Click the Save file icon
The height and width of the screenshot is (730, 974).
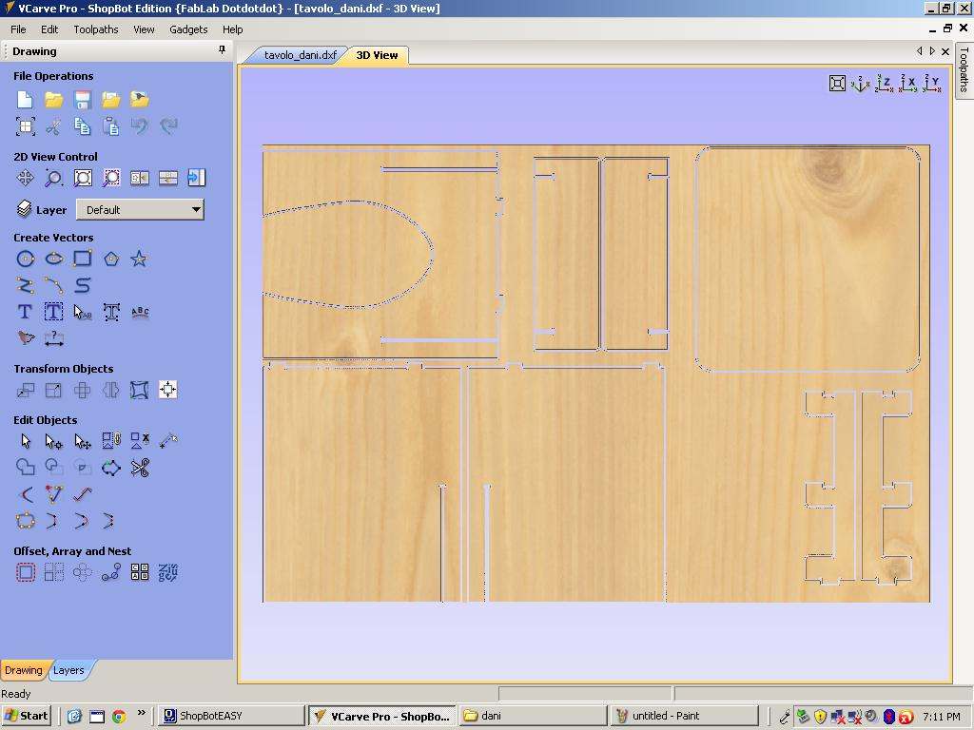82,99
